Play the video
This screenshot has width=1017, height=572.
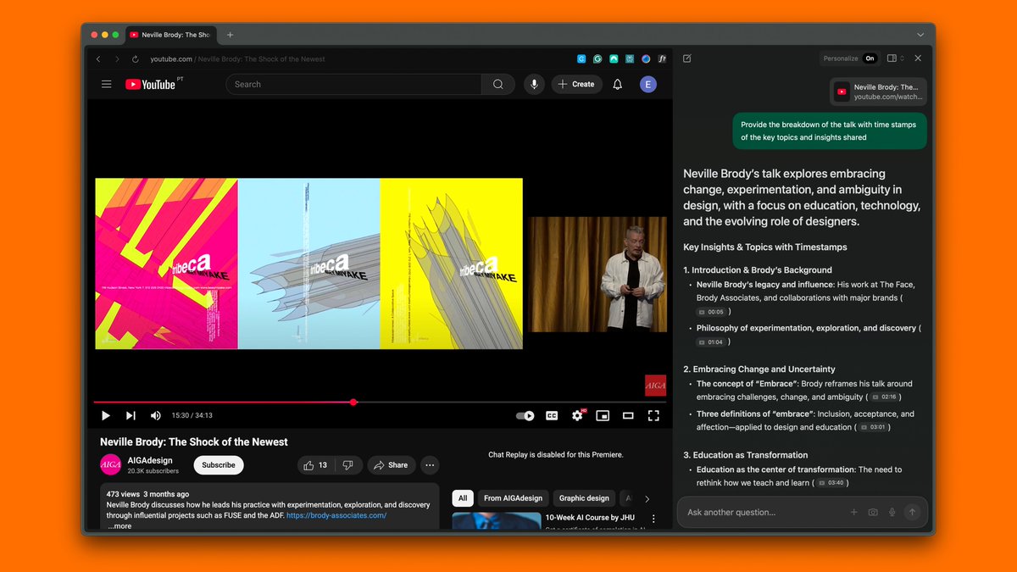point(106,415)
